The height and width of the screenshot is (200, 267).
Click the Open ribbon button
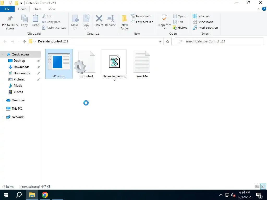(181, 16)
